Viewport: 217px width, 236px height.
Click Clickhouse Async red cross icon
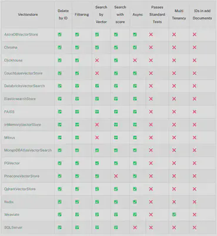pos(135,60)
